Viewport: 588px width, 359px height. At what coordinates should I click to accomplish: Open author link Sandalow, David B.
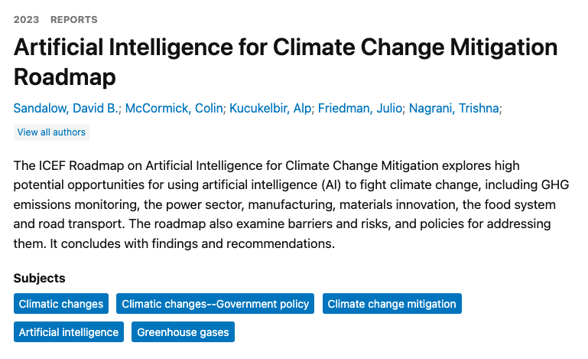[66, 108]
